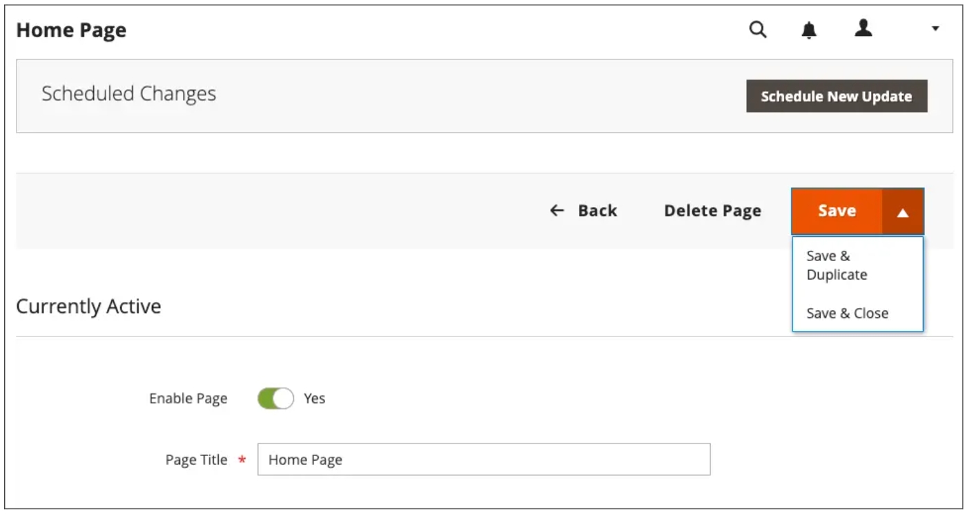This screenshot has width=967, height=514.
Task: Go back using the Back label
Action: (x=598, y=211)
